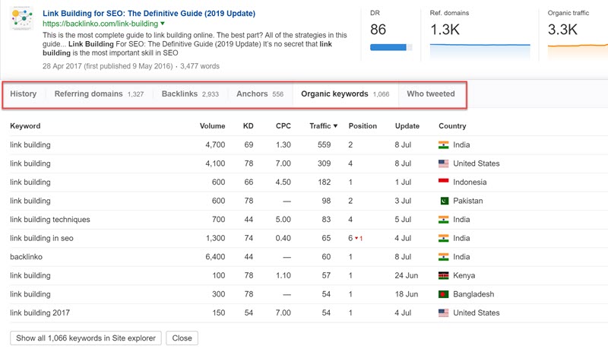Click the country name Indonesia
The image size is (608, 349).
[470, 182]
